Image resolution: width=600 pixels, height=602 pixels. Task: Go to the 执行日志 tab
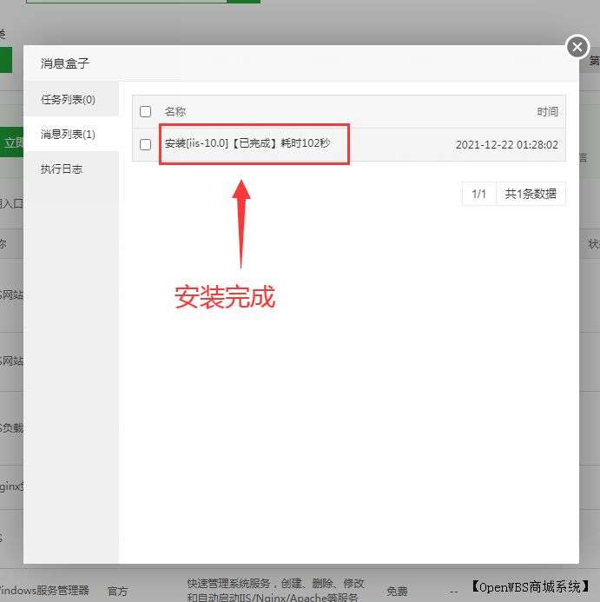point(62,169)
